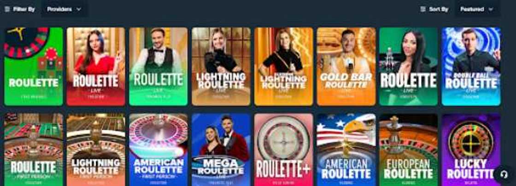Open the green Roulette game tile
516x186 pixels.
pyautogui.click(x=33, y=66)
